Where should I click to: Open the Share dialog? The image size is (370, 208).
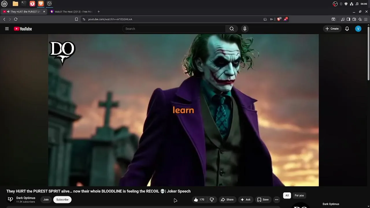click(227, 199)
